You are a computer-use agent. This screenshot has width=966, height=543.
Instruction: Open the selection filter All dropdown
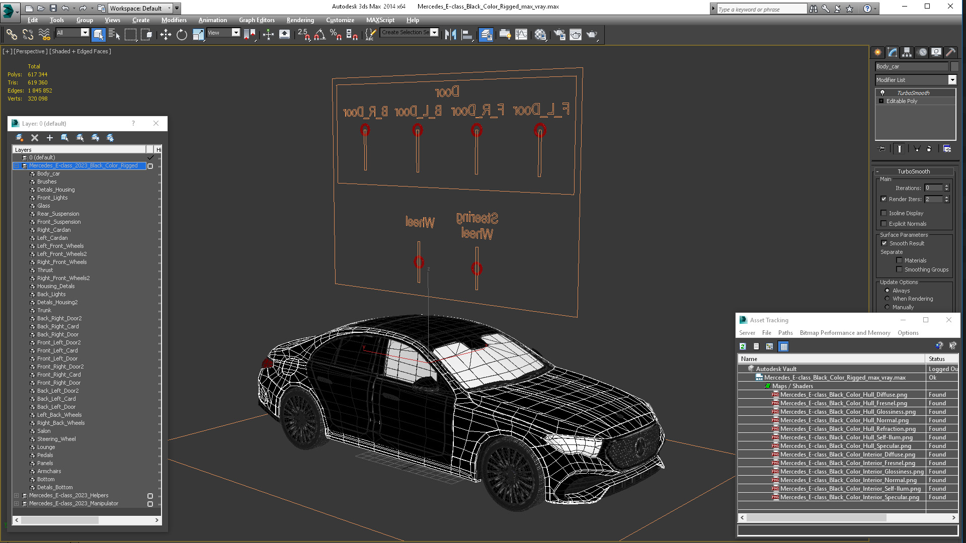(85, 33)
